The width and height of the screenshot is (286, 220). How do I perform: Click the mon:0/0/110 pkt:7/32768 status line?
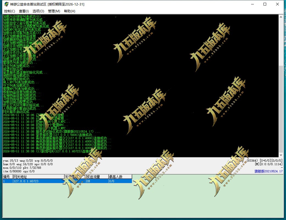pos(22,168)
